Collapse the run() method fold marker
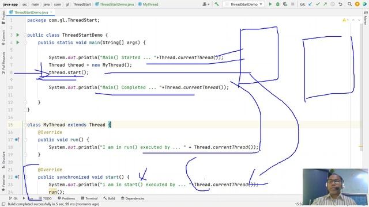This screenshot has height=207, width=369. pyautogui.click(x=25, y=140)
